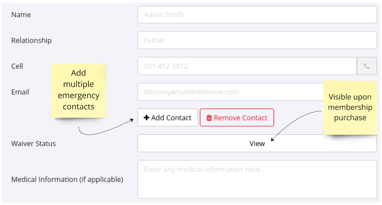
Task: Select the Cell number input box
Action: pos(247,66)
